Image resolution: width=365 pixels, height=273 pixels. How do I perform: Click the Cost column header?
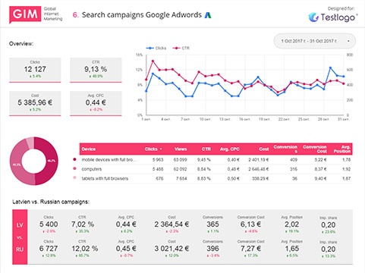tap(264, 149)
